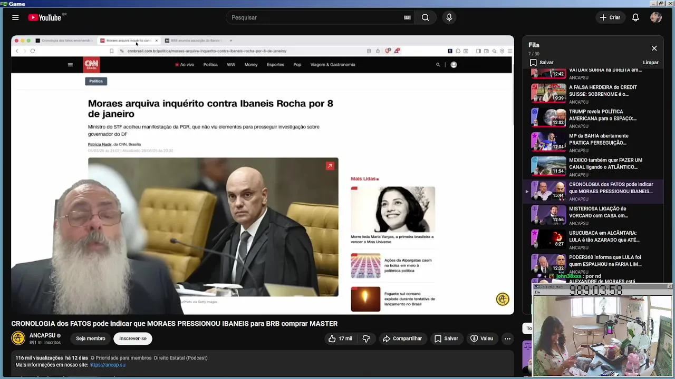Open the on-screen keyboard icon in search
675x379 pixels.
[407, 17]
